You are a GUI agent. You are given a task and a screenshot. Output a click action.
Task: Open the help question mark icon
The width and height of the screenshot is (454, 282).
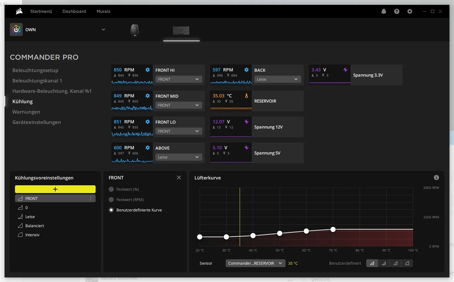(397, 11)
